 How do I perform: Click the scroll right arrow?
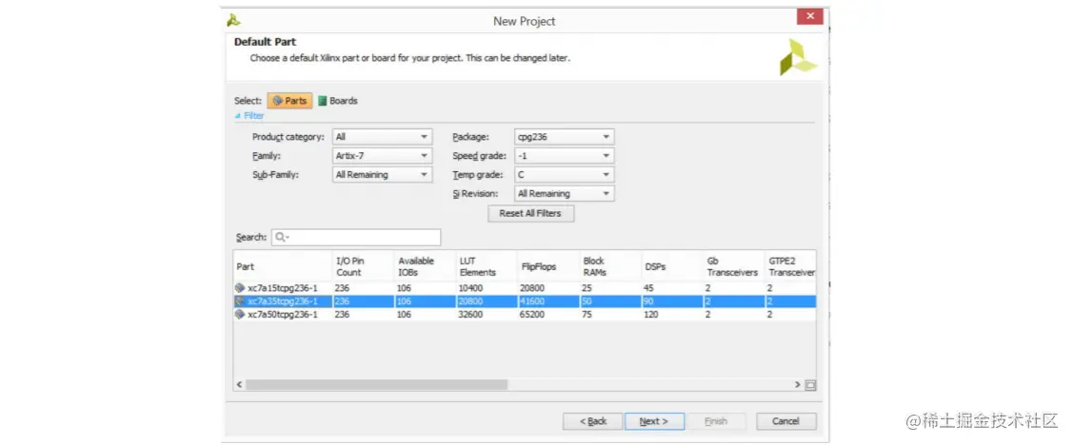tap(797, 385)
